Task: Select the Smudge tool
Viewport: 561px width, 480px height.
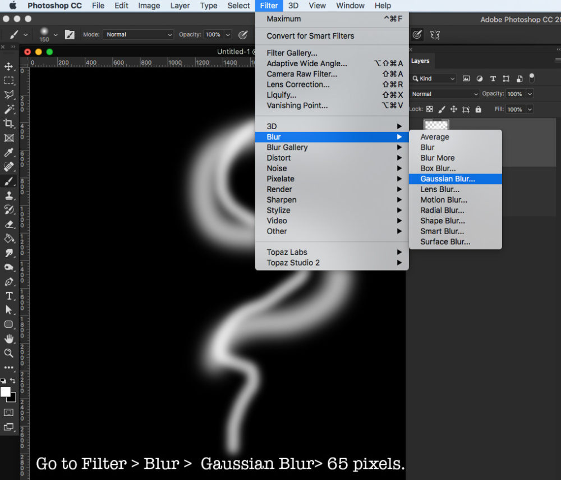Action: tap(8, 253)
